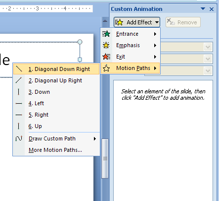Click the Diagonal Up Right path icon
Viewport: 219px width, 201px height.
click(x=19, y=80)
